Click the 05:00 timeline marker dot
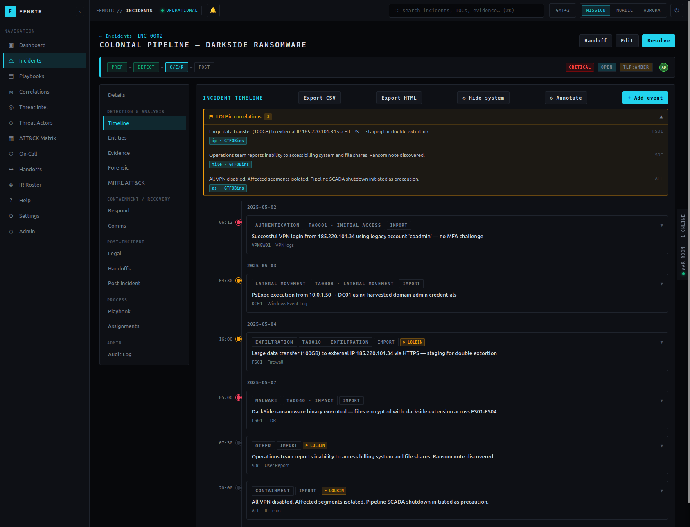 (239, 397)
